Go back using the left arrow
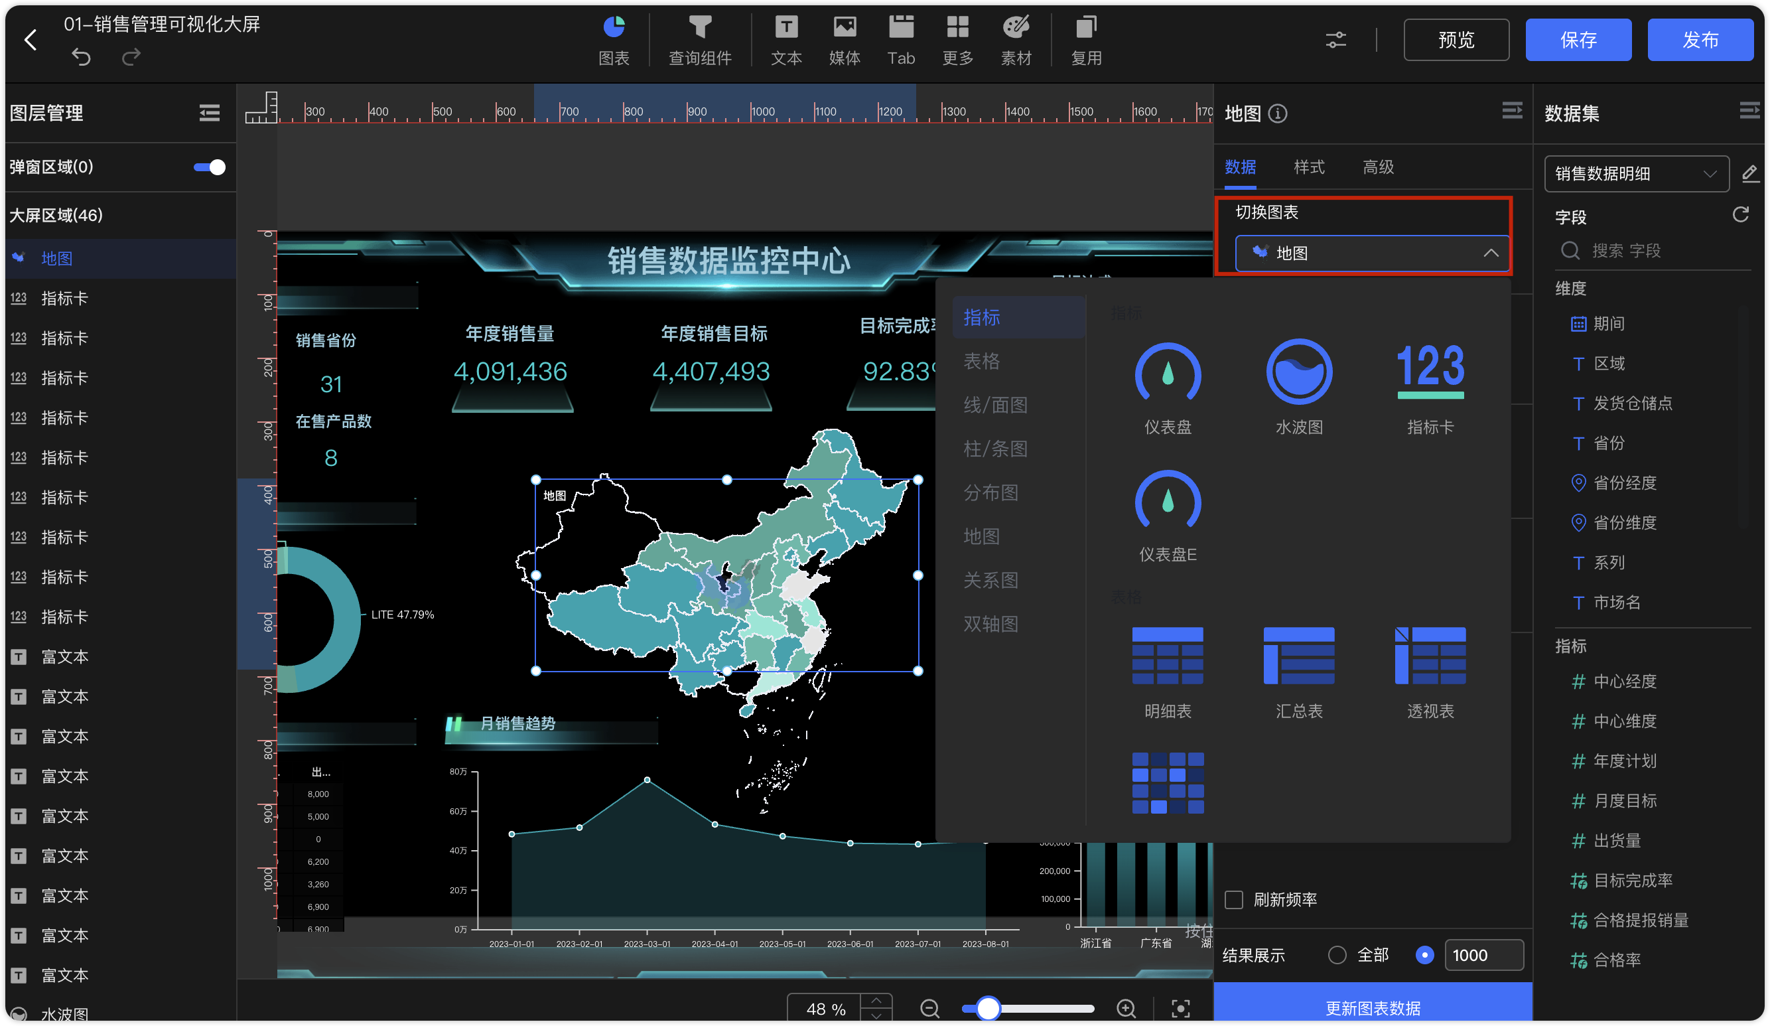 31,40
